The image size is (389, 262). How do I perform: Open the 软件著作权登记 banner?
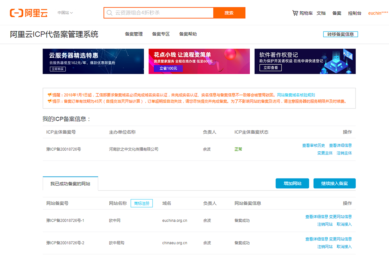click(x=305, y=61)
